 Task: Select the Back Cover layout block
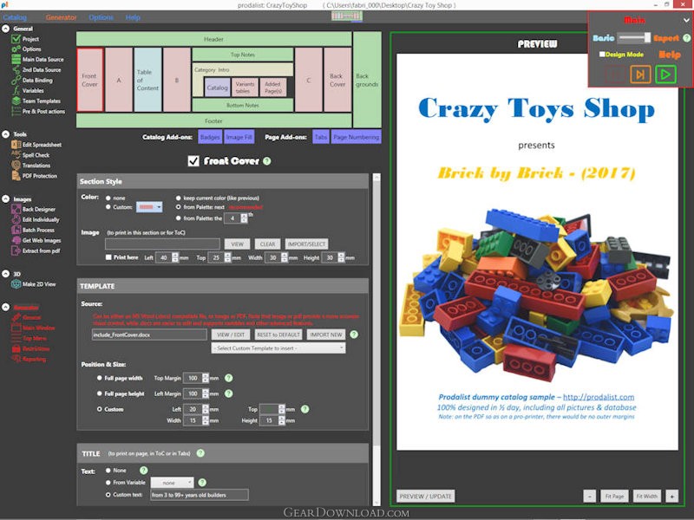(337, 80)
